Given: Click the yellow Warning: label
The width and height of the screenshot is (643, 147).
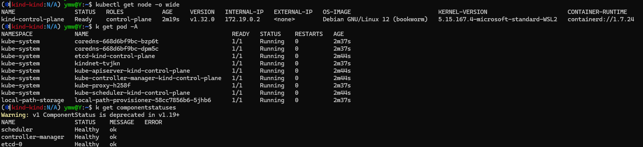Looking at the screenshot, I should [15, 115].
